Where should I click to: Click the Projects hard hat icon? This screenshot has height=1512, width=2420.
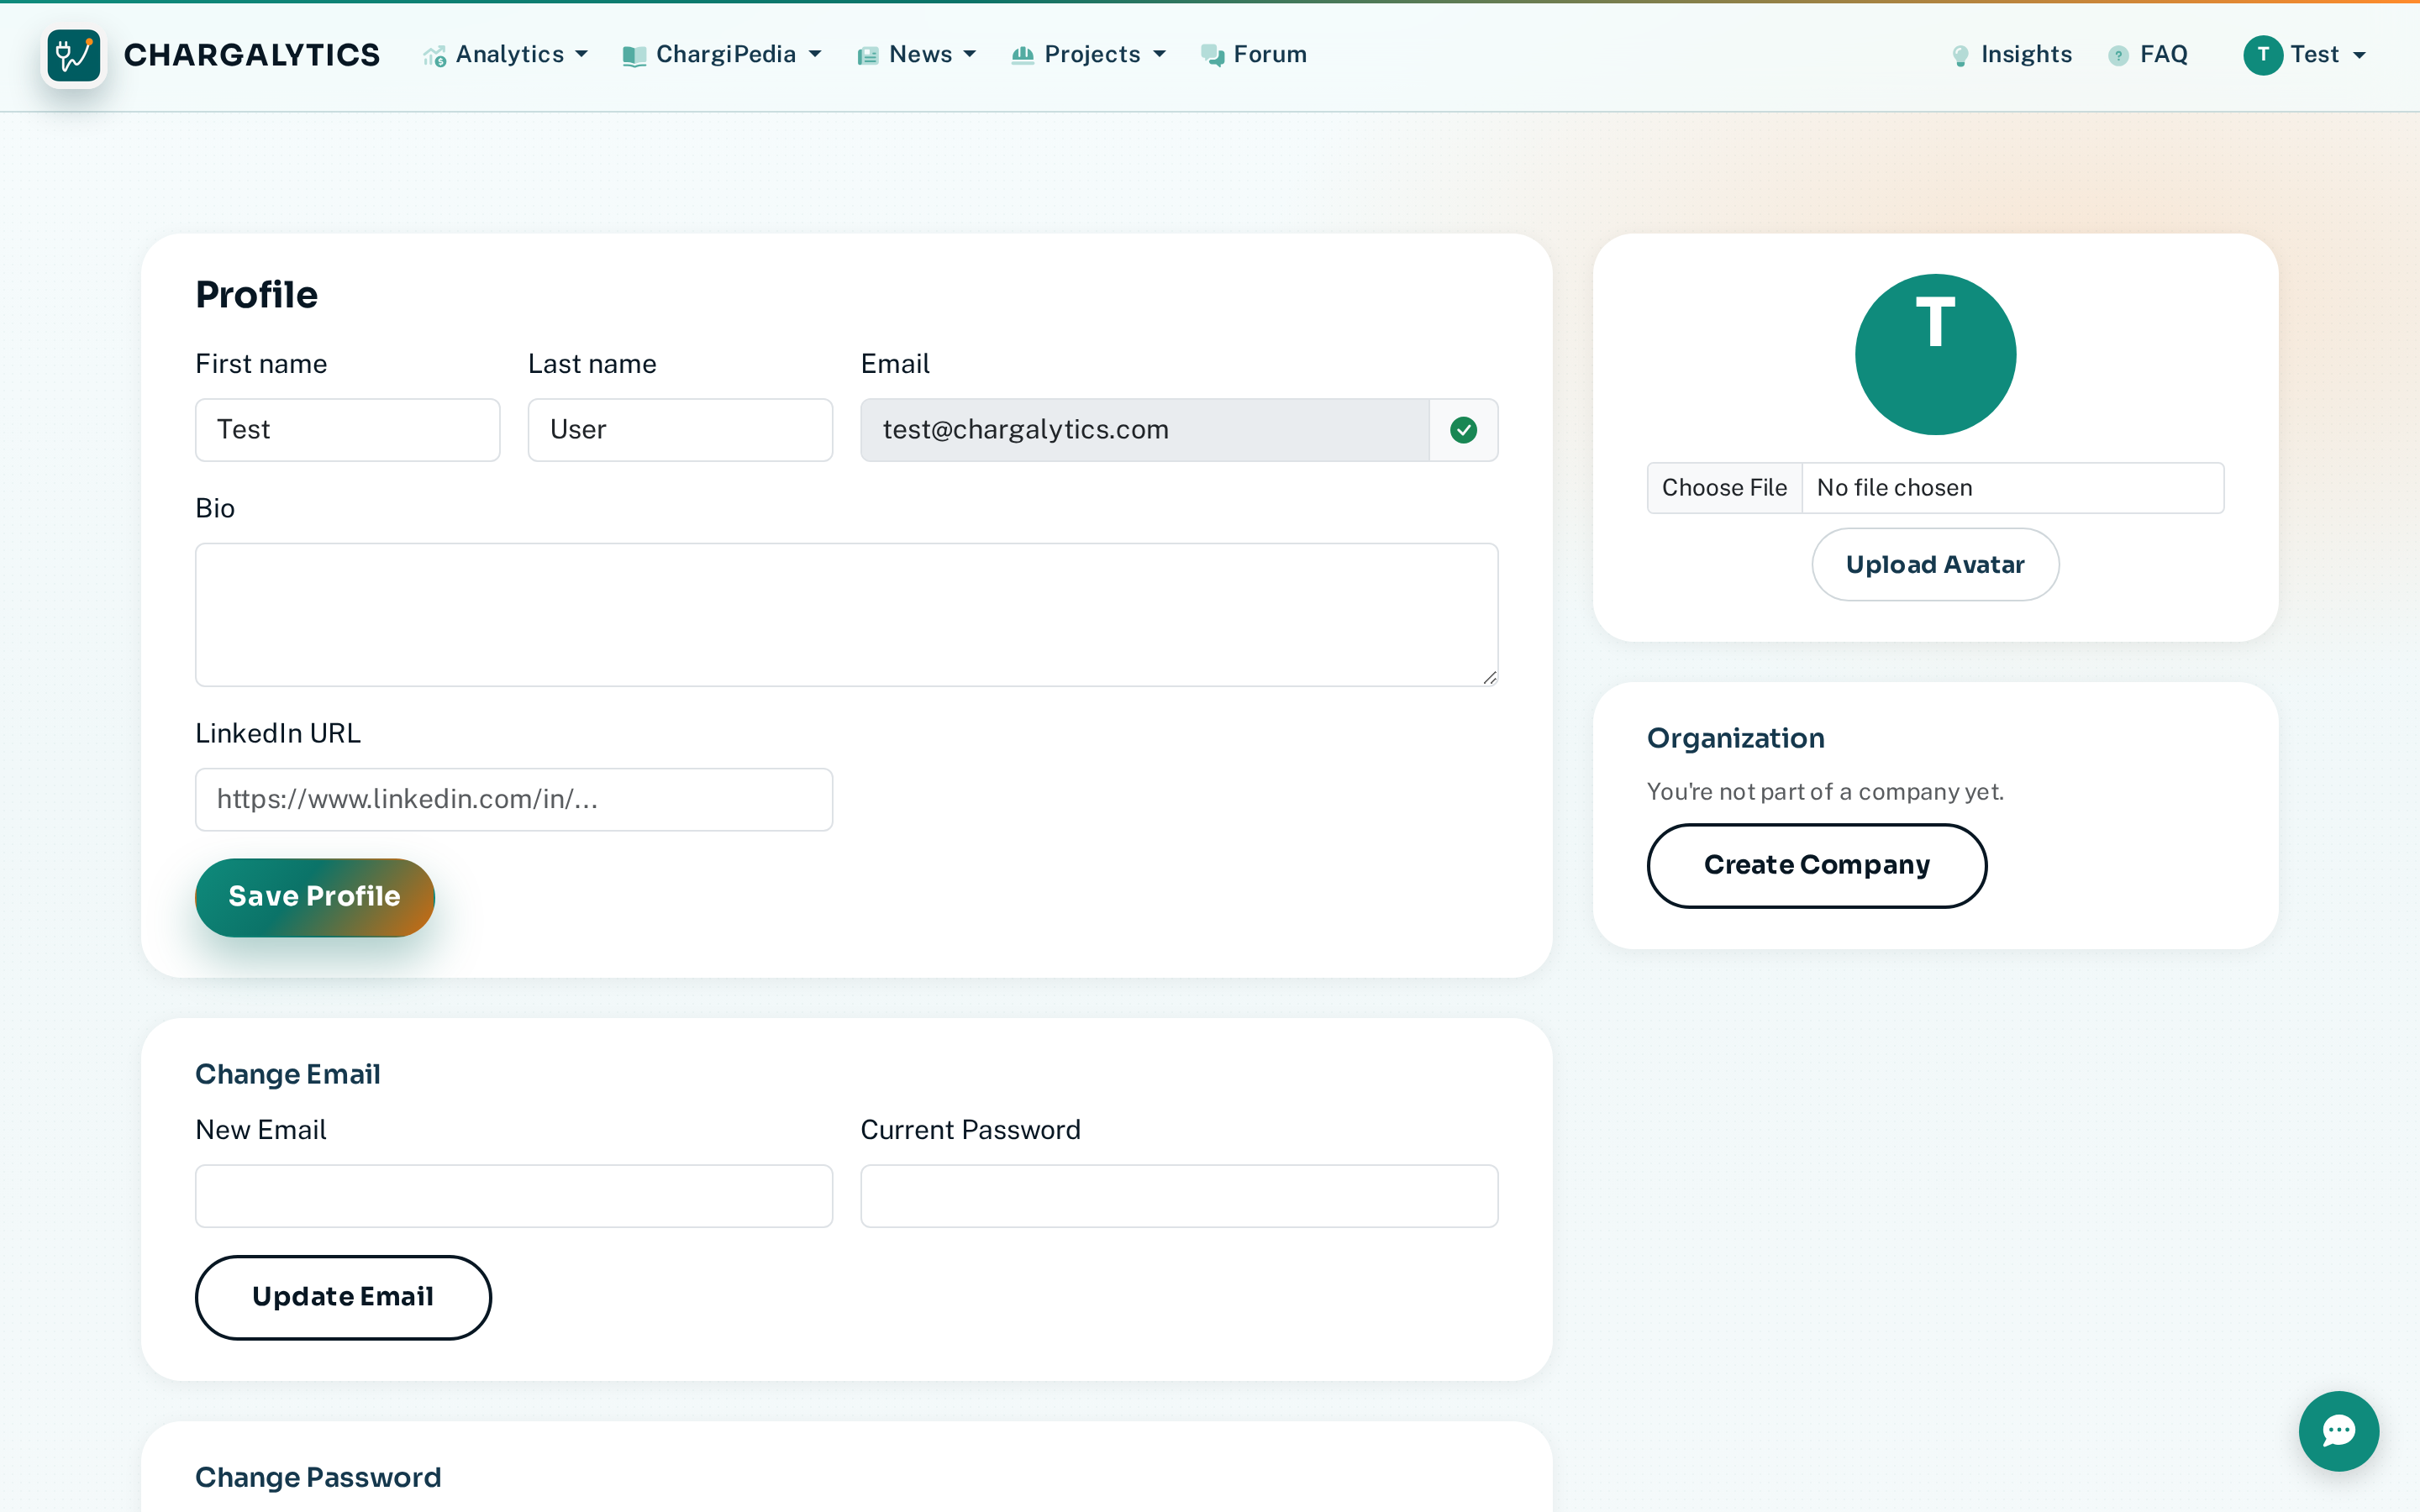pyautogui.click(x=1022, y=55)
